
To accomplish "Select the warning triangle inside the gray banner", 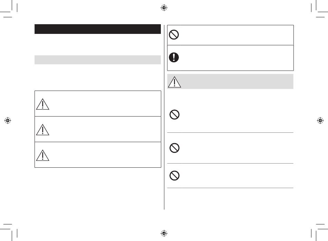I will [174, 82].
